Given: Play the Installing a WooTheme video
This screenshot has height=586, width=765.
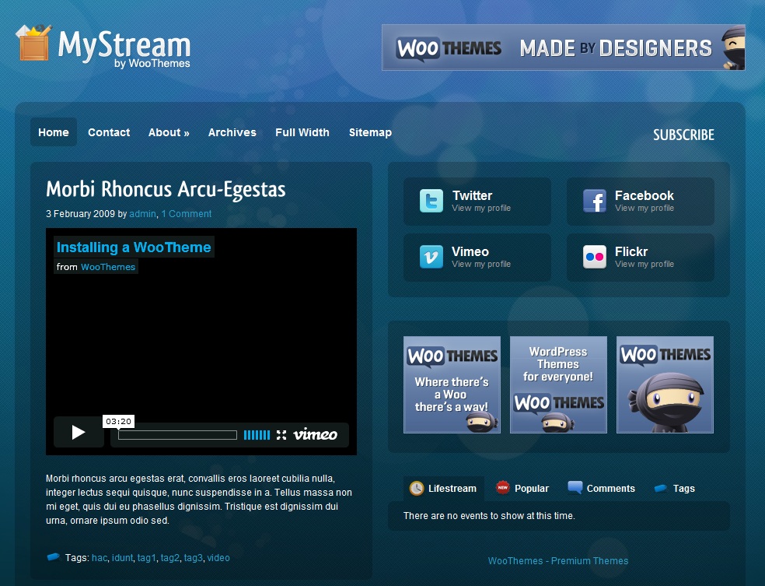Looking at the screenshot, I should coord(79,432).
